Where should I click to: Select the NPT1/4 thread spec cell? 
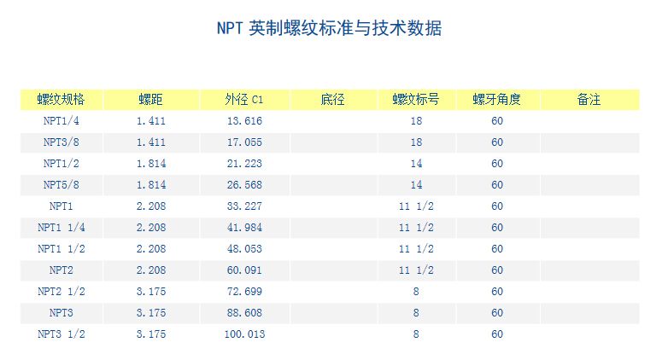tap(61, 121)
